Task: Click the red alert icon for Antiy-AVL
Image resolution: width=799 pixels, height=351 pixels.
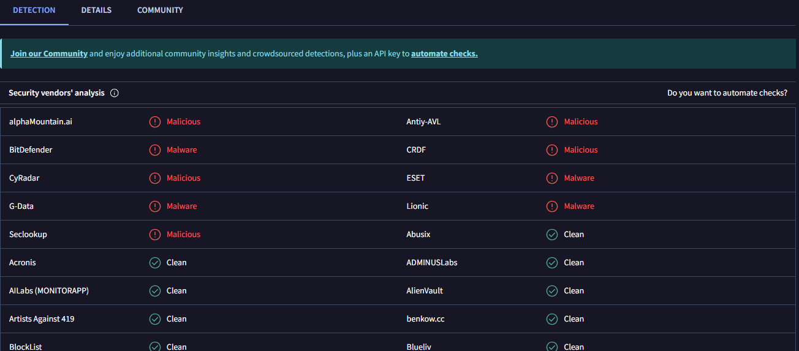Action: pyautogui.click(x=552, y=122)
